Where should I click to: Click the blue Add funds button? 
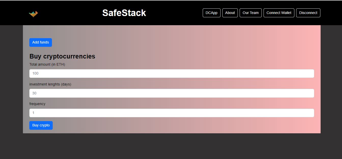[40, 42]
